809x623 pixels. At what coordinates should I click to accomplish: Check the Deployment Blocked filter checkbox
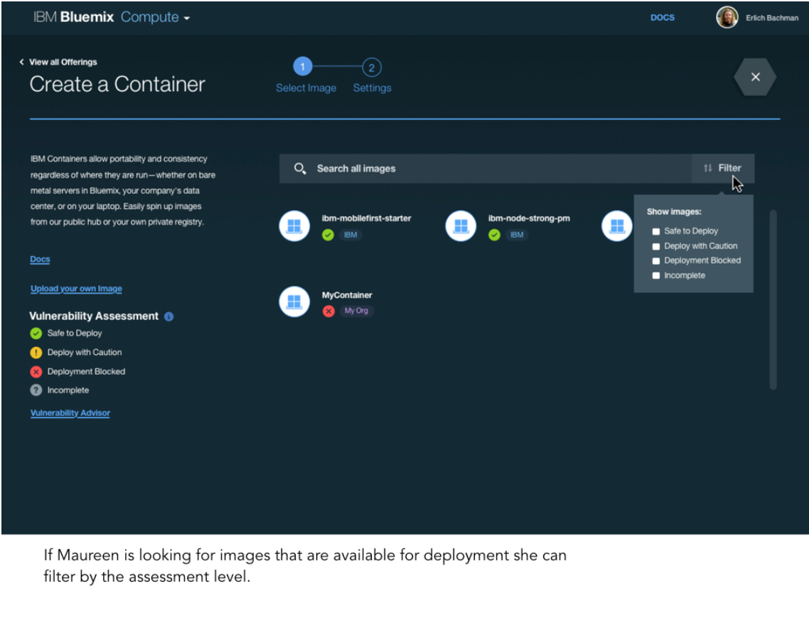655,261
